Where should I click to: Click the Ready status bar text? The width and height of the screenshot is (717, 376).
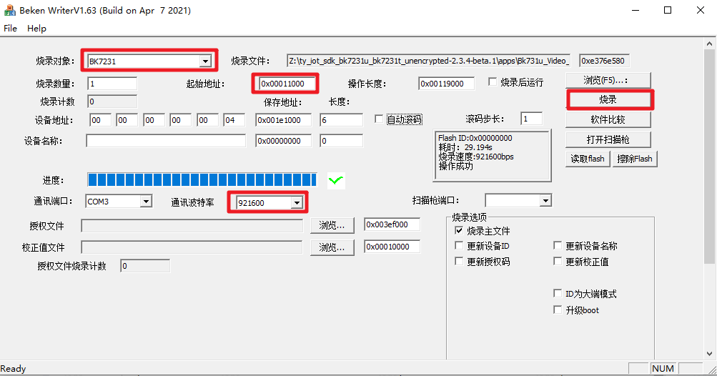[x=14, y=369]
